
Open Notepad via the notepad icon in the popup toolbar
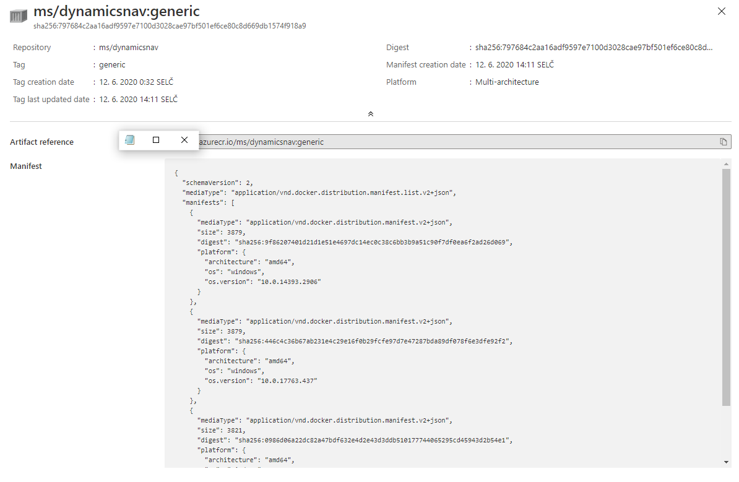coord(129,140)
